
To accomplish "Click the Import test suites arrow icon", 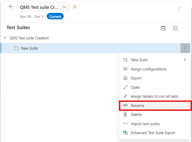I will 125,124.
